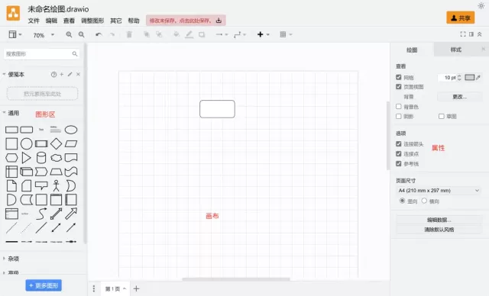The image size is (489, 296).
Task: Select the actor stick figure shape
Action: click(56, 185)
